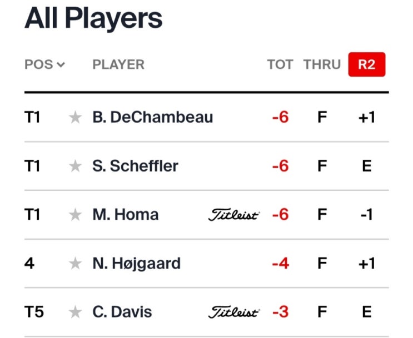Toggle favorite star for S. Scheffler
This screenshot has width=413, height=338.
(x=76, y=166)
